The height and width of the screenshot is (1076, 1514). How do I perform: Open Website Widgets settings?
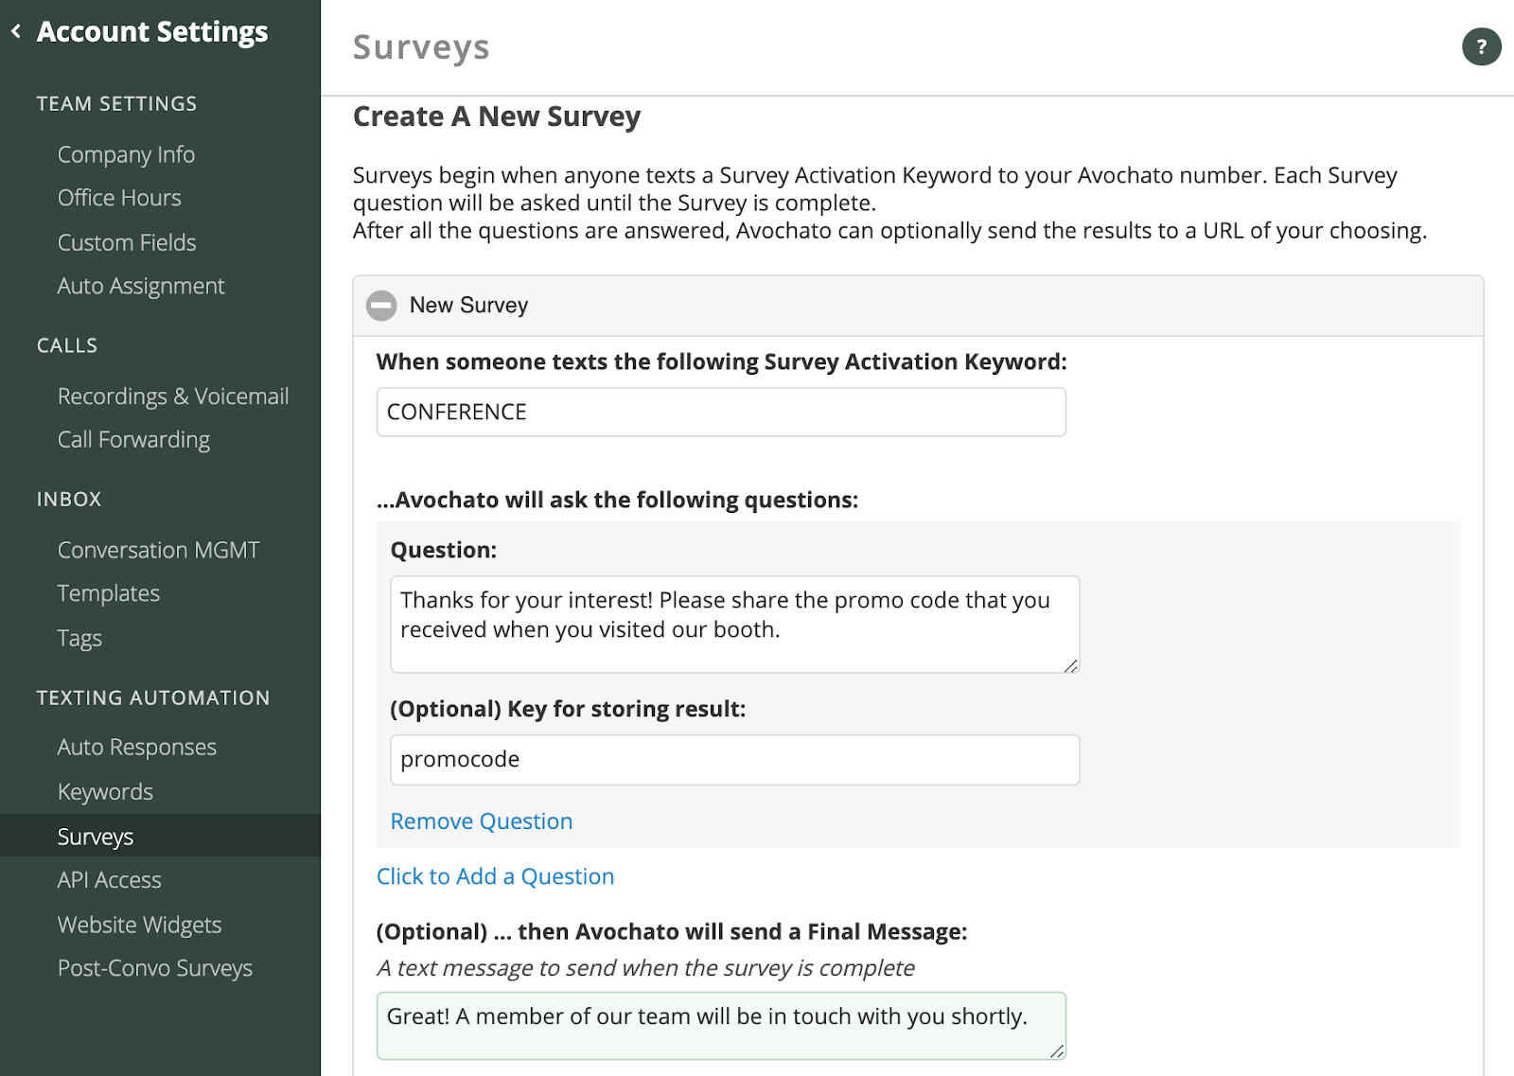(x=139, y=924)
